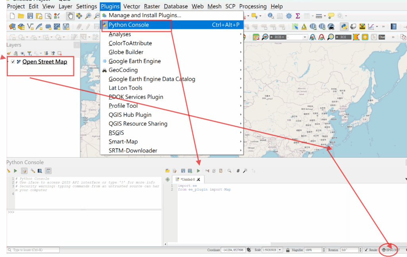This screenshot has width=407, height=257.
Task: Disable the Render checkbox in status bar
Action: click(x=366, y=250)
